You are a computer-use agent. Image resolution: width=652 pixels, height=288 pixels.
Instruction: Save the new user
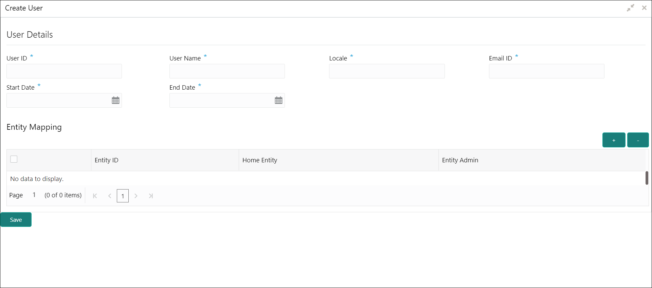[16, 220]
